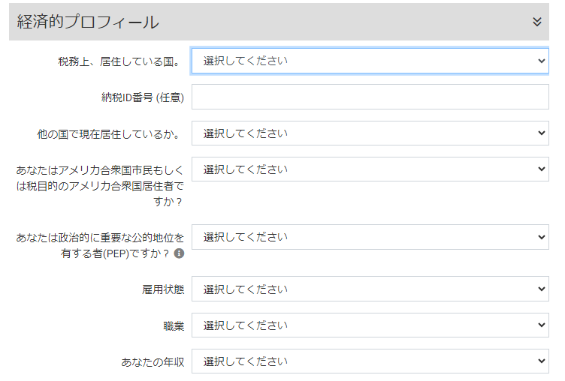This screenshot has height=381, width=565.
Task: Open the US citizen or tax resident dropdown
Action: 370,169
